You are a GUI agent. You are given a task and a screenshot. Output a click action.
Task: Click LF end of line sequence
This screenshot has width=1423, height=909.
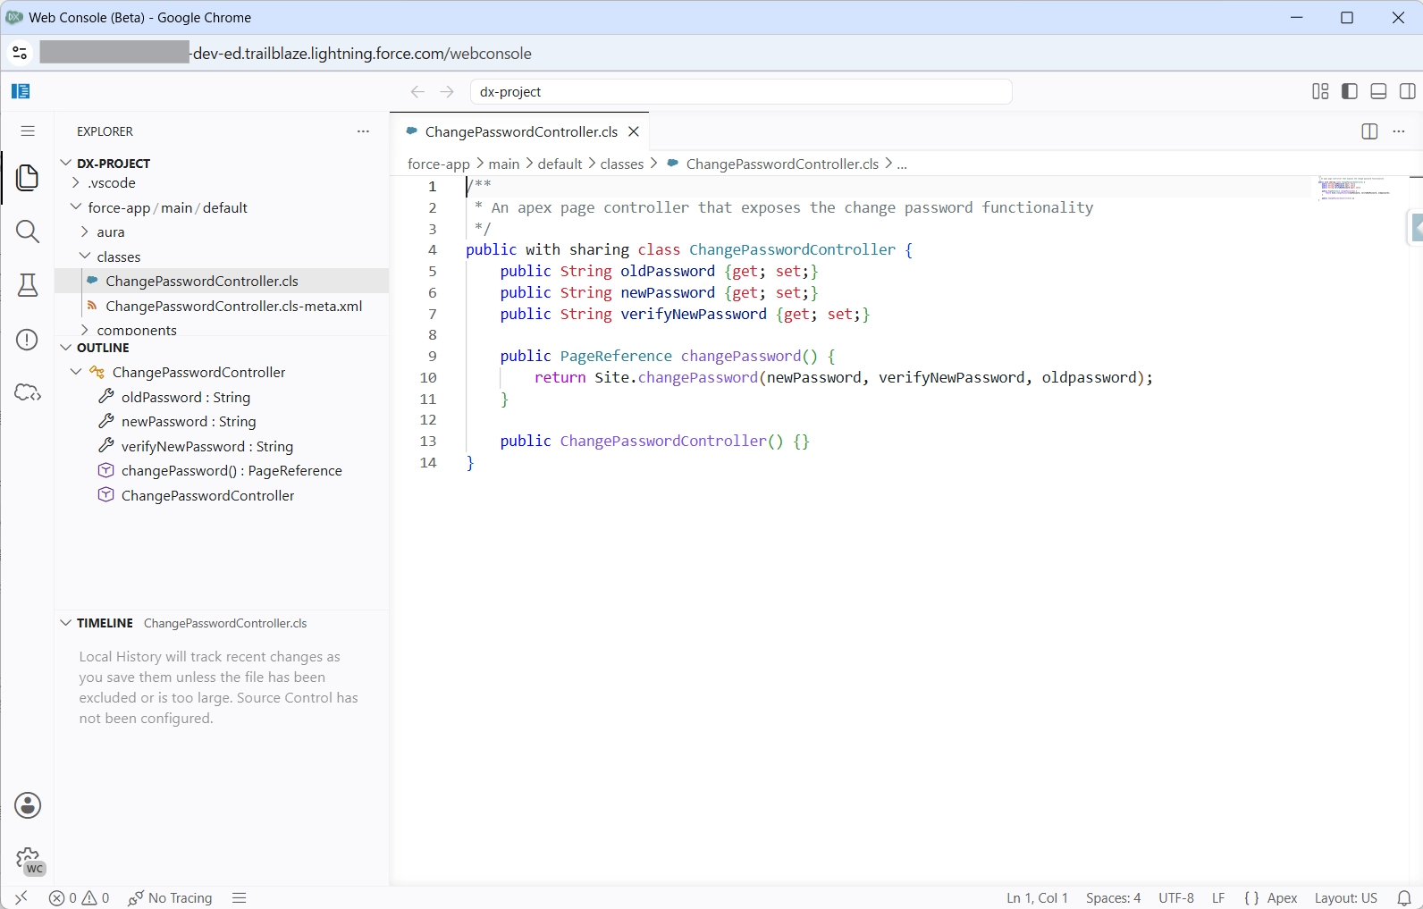(x=1218, y=897)
